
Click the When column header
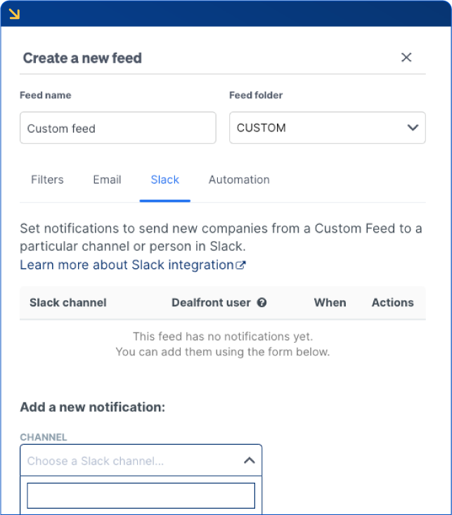click(330, 303)
